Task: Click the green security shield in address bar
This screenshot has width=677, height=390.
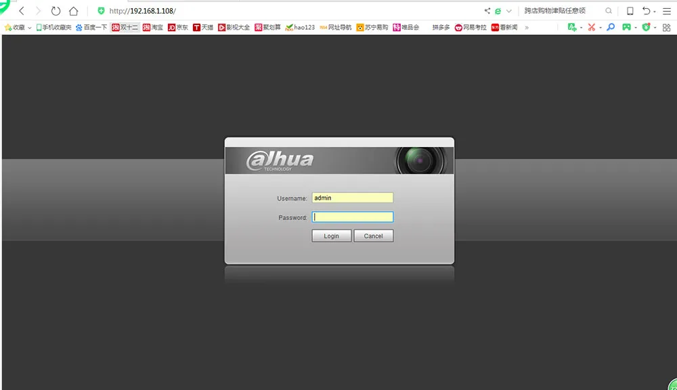Action: pyautogui.click(x=101, y=11)
